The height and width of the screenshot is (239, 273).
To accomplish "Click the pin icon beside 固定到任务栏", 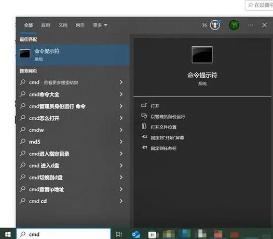I will tap(144, 148).
